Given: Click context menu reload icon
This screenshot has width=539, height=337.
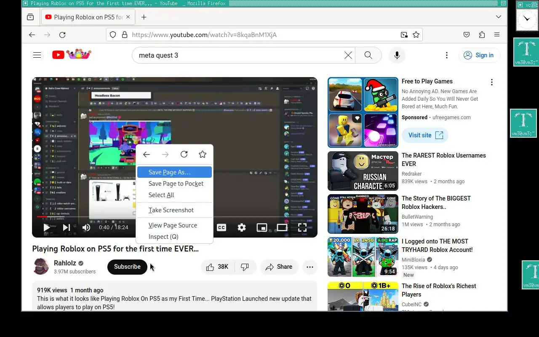Looking at the screenshot, I should (184, 154).
